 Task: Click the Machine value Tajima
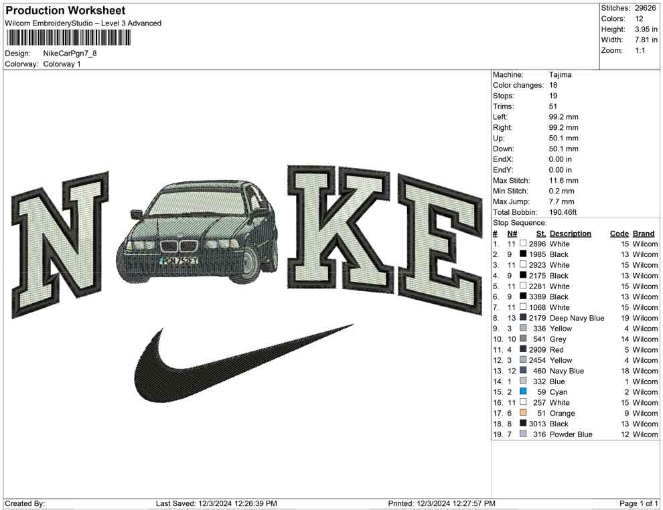pyautogui.click(x=561, y=75)
